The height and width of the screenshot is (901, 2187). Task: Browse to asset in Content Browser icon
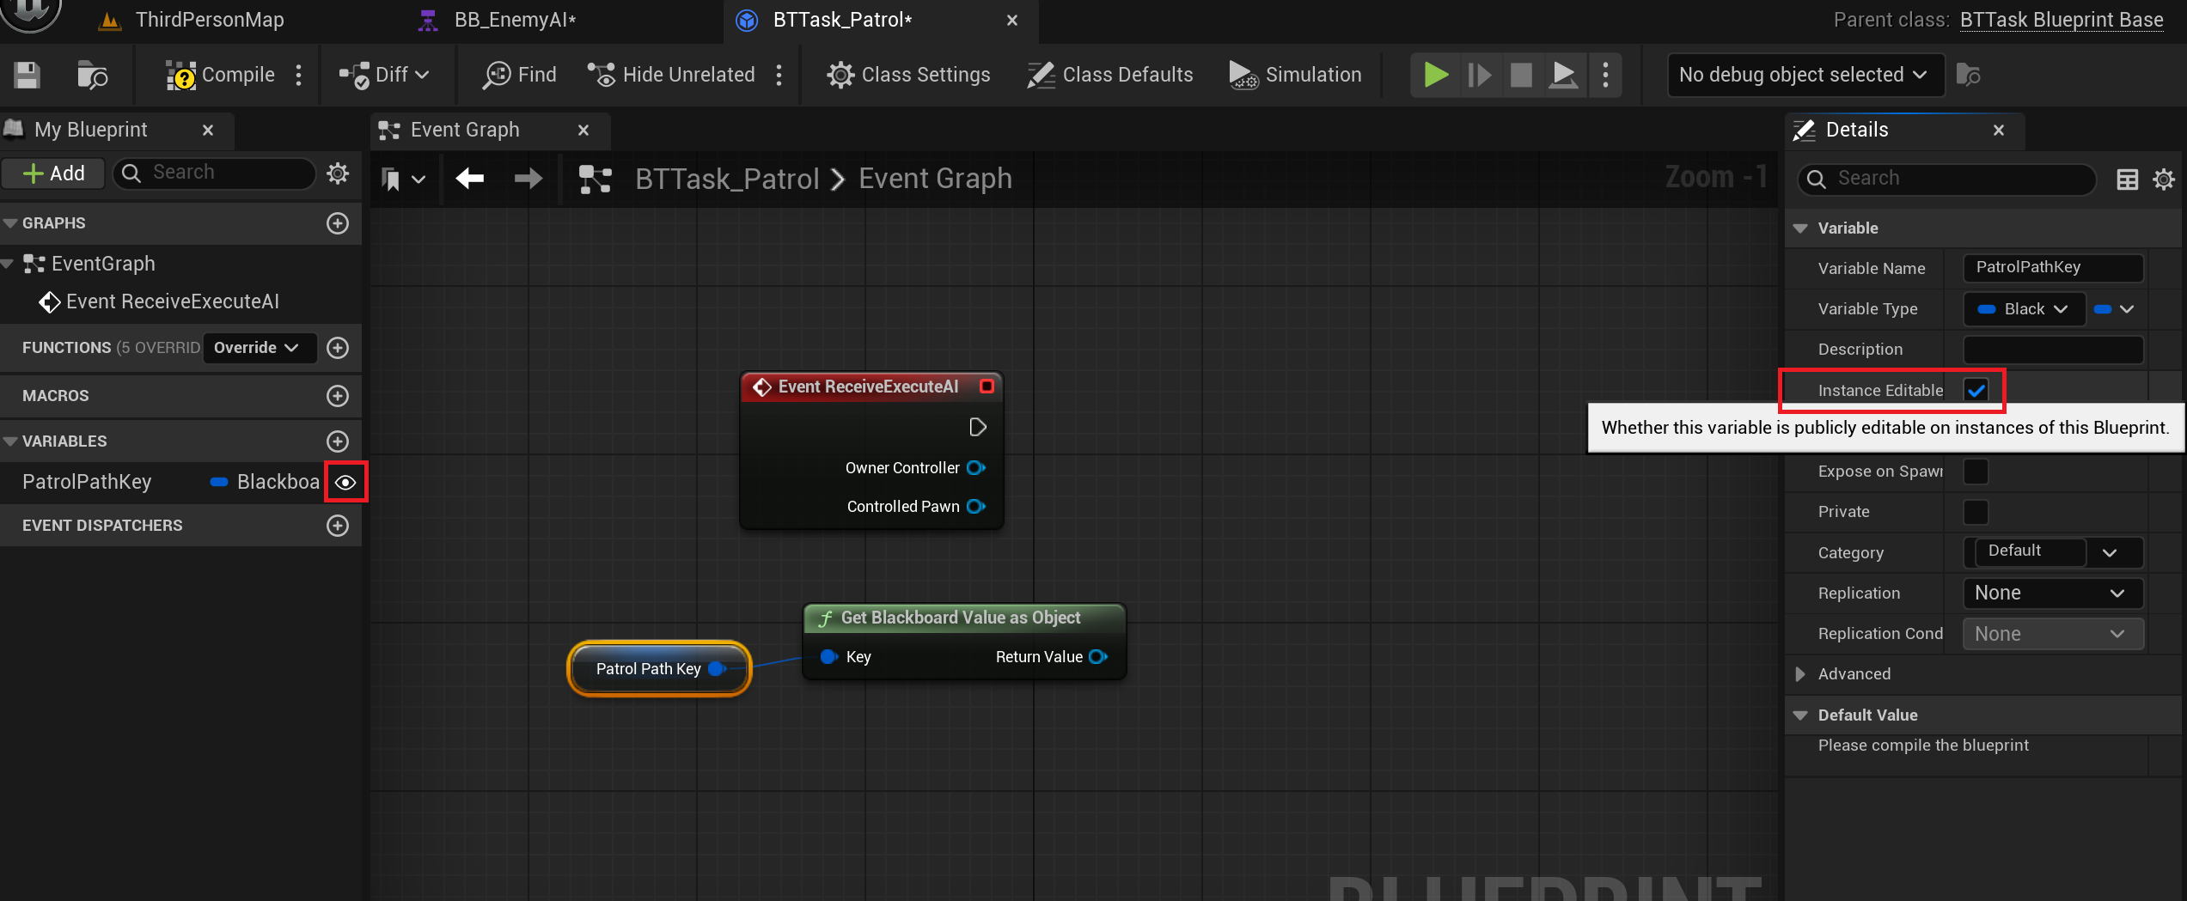tap(92, 75)
